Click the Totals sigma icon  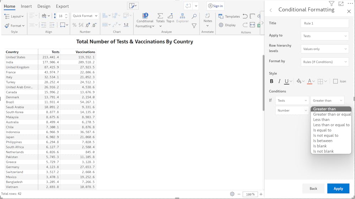point(160,16)
